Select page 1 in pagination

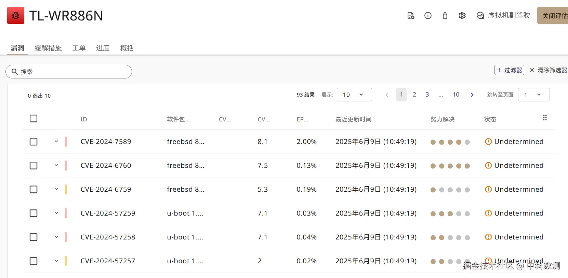click(401, 94)
